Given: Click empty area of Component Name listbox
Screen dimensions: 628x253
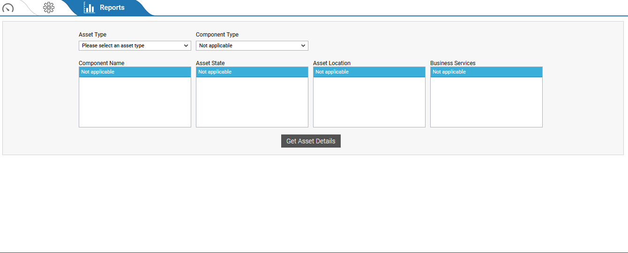Looking at the screenshot, I should (x=135, y=103).
